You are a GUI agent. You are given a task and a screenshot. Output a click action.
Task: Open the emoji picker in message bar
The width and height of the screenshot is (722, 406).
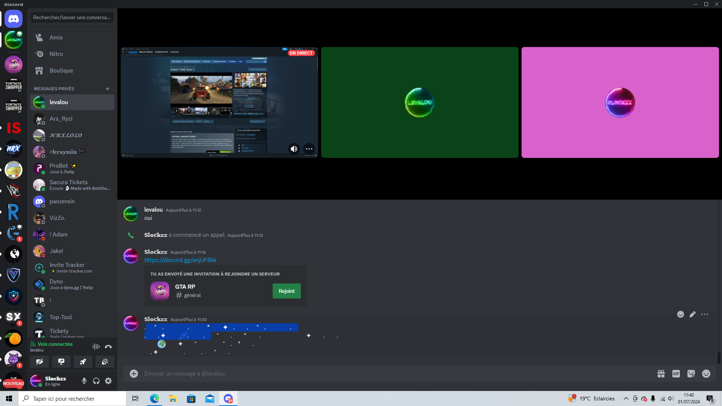coord(706,374)
